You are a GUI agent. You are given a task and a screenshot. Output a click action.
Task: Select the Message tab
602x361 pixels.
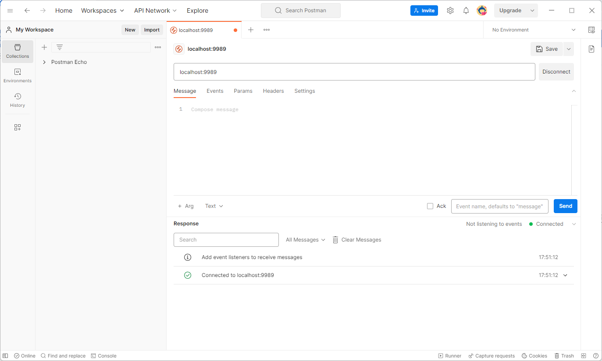click(185, 91)
